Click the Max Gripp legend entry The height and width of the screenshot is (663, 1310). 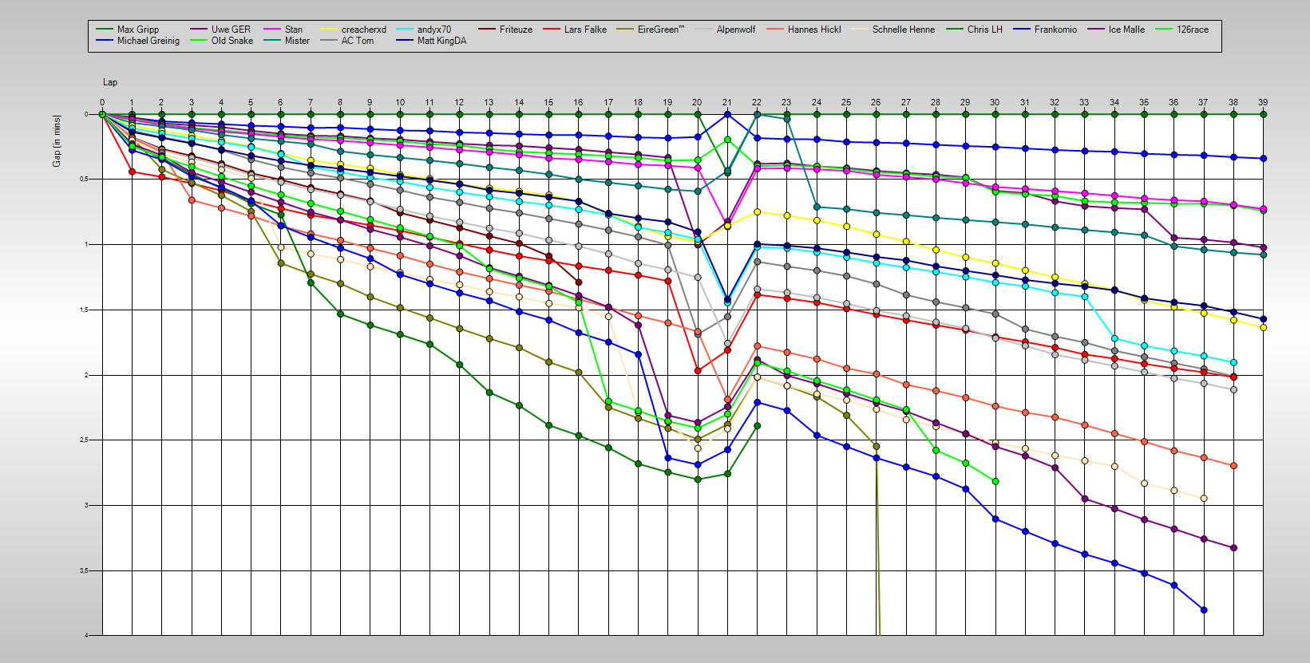138,30
